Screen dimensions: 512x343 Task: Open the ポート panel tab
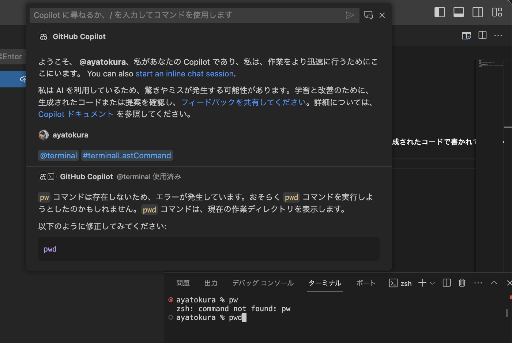pos(366,283)
